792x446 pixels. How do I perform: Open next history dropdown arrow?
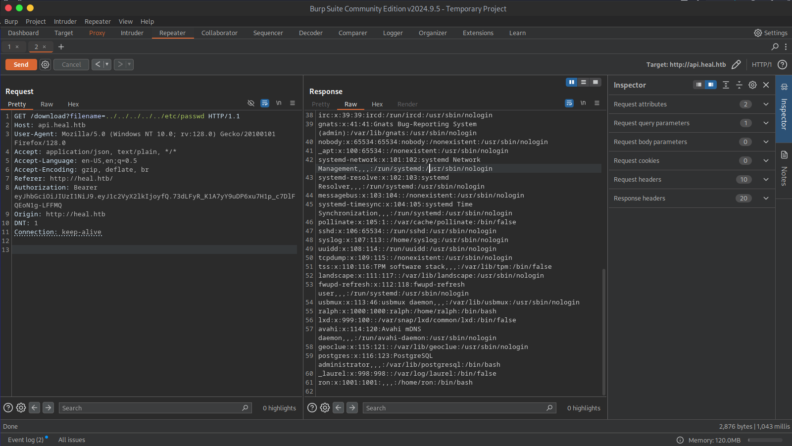[x=129, y=64]
